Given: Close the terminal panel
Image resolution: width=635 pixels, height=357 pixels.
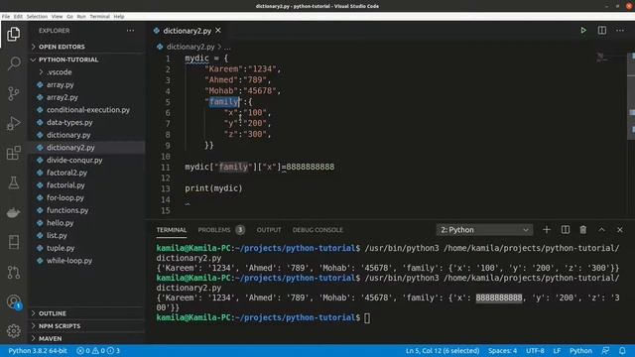Looking at the screenshot, I should pyautogui.click(x=619, y=229).
